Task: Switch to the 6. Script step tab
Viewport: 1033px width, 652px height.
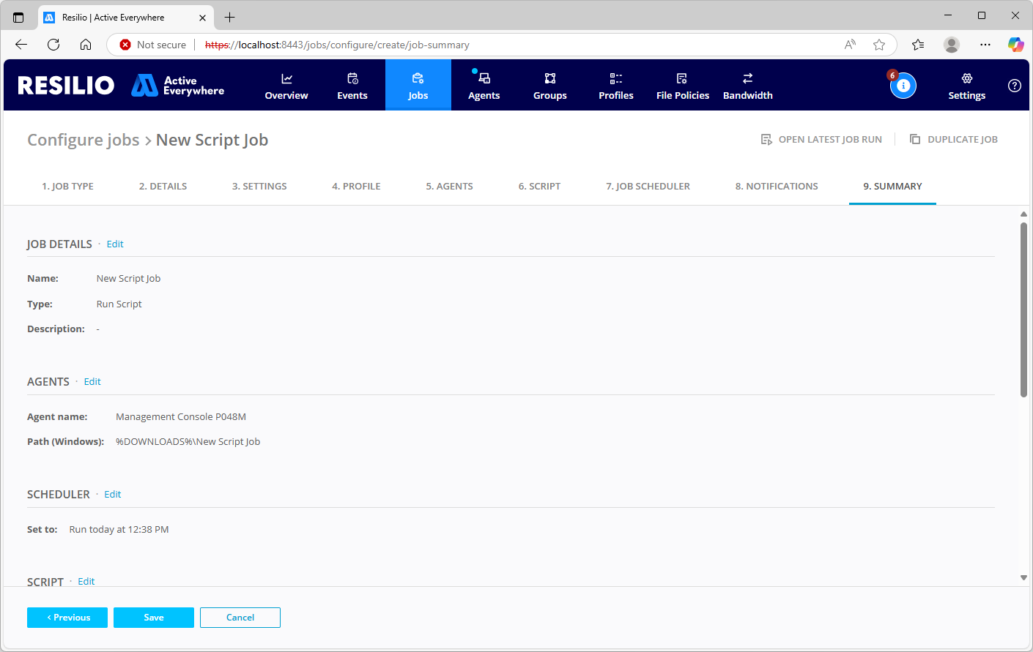Action: 539,187
